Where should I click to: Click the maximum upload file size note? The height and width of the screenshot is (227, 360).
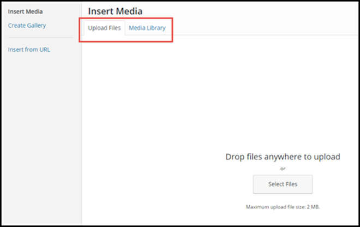pyautogui.click(x=283, y=207)
